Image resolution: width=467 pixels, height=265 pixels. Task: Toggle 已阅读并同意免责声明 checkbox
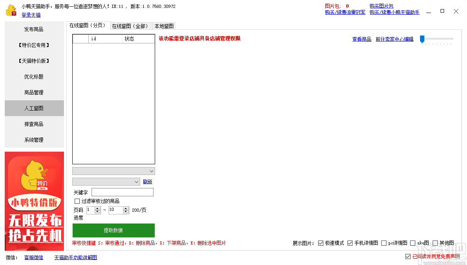tap(408, 256)
